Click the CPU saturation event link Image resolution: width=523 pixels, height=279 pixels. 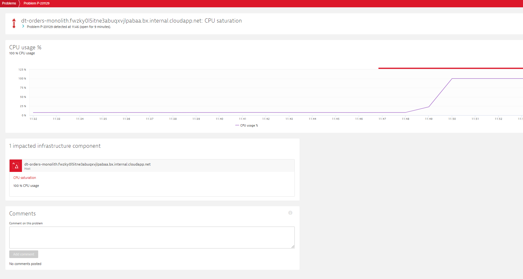point(25,178)
